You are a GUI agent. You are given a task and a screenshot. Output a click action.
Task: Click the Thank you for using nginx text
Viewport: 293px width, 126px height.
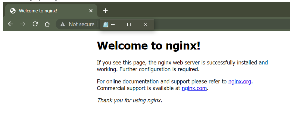point(130,100)
